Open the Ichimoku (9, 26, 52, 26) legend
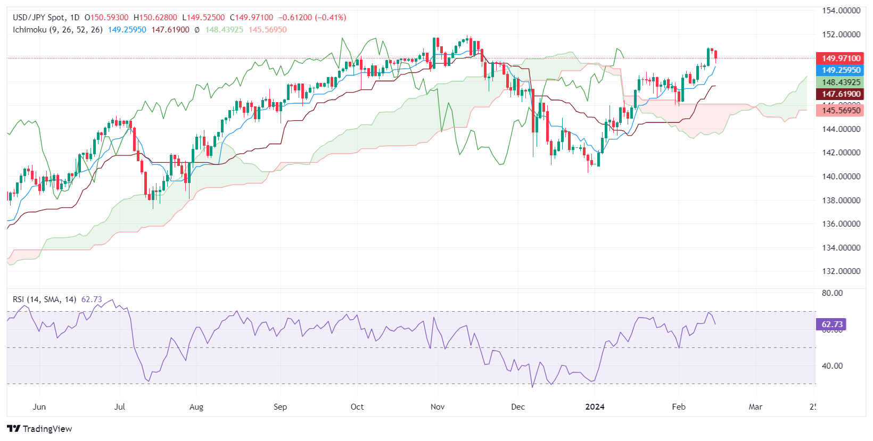This screenshot has width=873, height=441. click(x=57, y=30)
